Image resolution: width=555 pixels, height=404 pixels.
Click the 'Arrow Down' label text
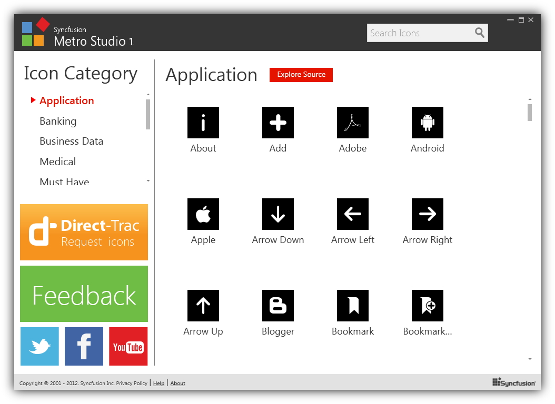[x=278, y=240]
